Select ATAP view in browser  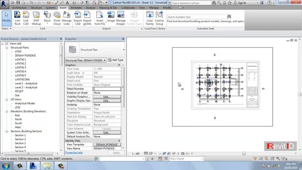coord(18,51)
